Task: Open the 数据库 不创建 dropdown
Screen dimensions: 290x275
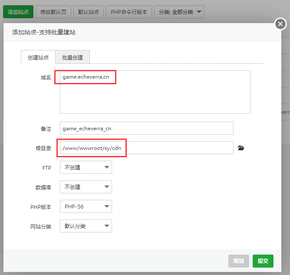Action: 86,187
